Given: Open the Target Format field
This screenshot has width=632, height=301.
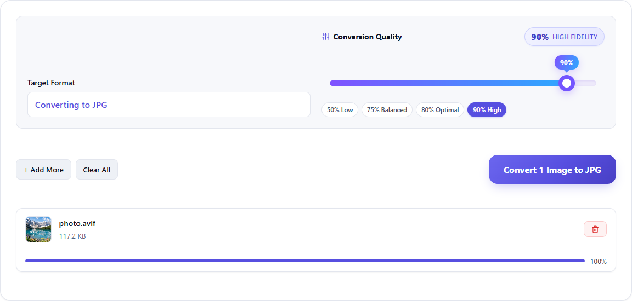Looking at the screenshot, I should pos(169,105).
